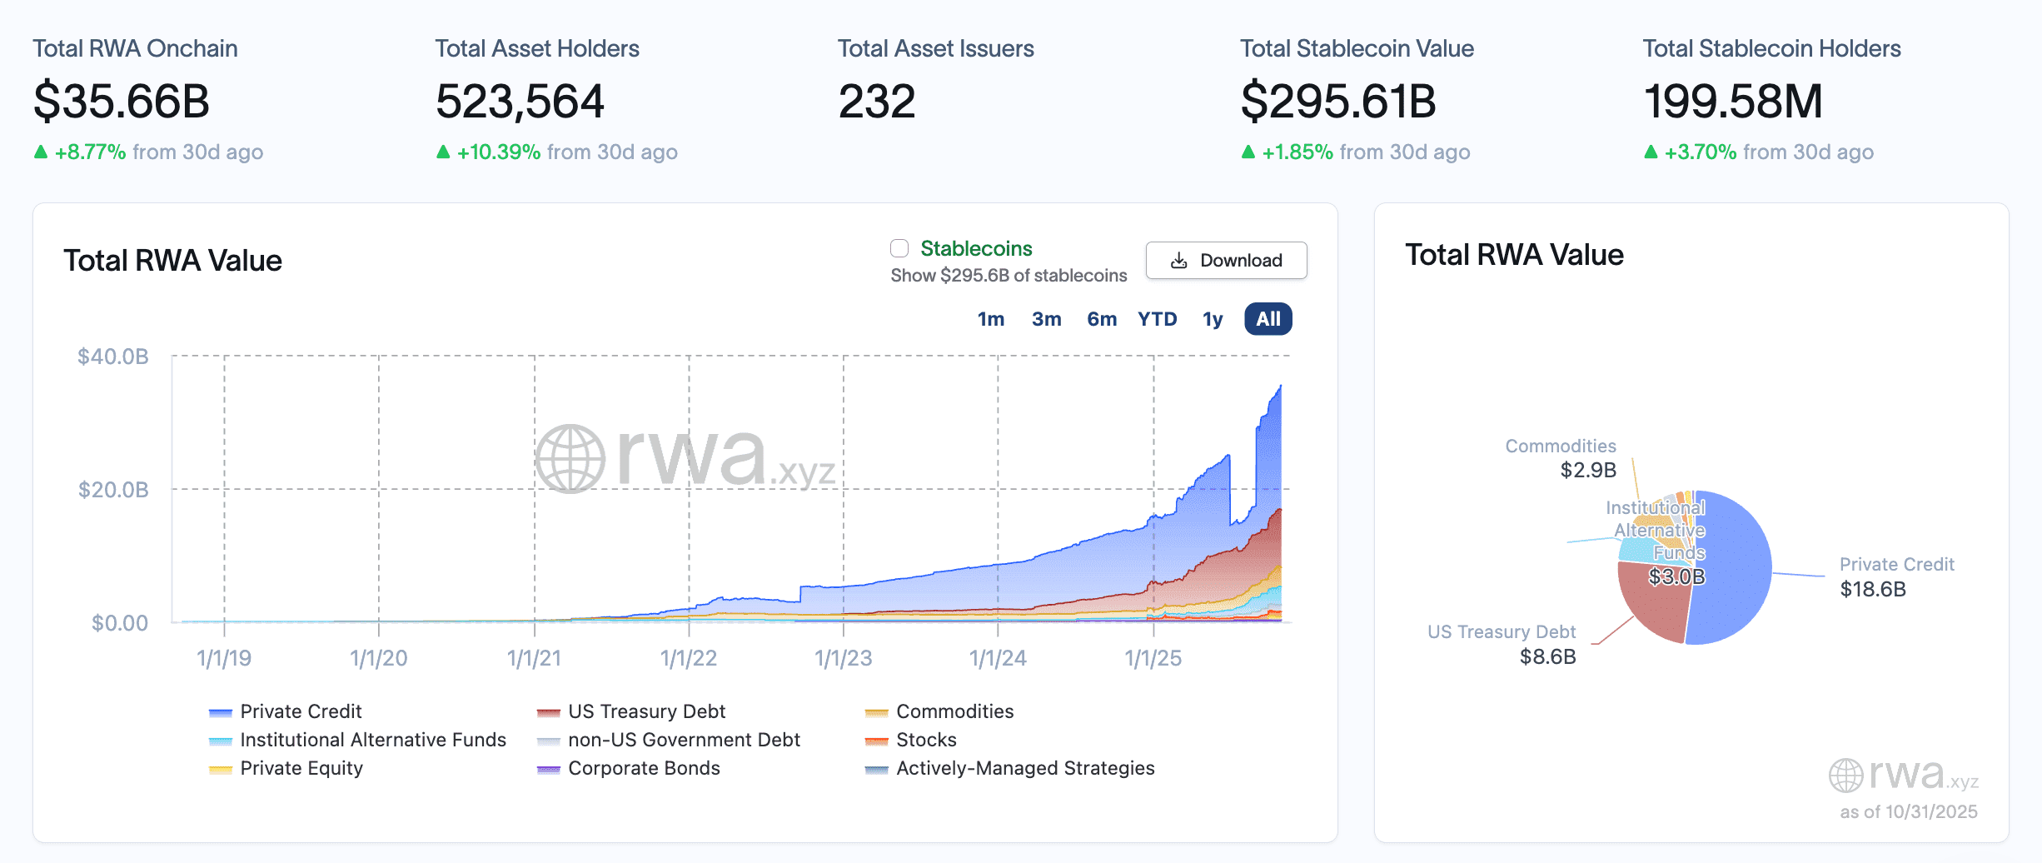Toggle US Treasury Debt legend item
The height and width of the screenshot is (863, 2042).
click(x=549, y=712)
